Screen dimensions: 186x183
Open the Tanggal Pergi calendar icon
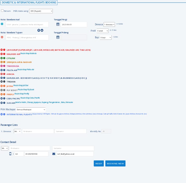[58, 24]
